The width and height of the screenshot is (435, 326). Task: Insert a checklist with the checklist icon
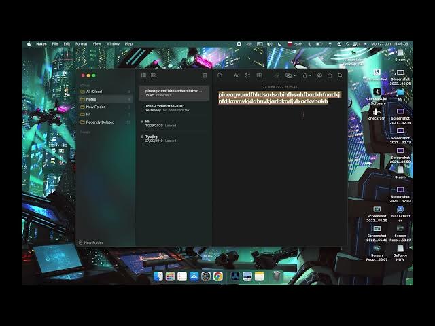click(x=247, y=75)
